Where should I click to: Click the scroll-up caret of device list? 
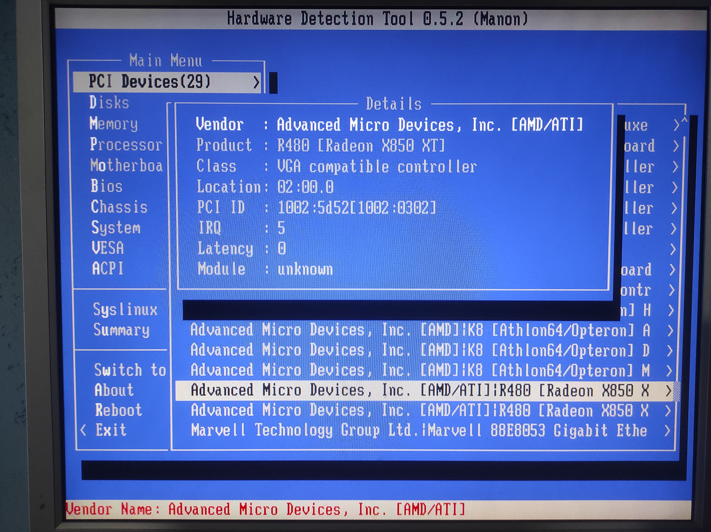(x=684, y=121)
